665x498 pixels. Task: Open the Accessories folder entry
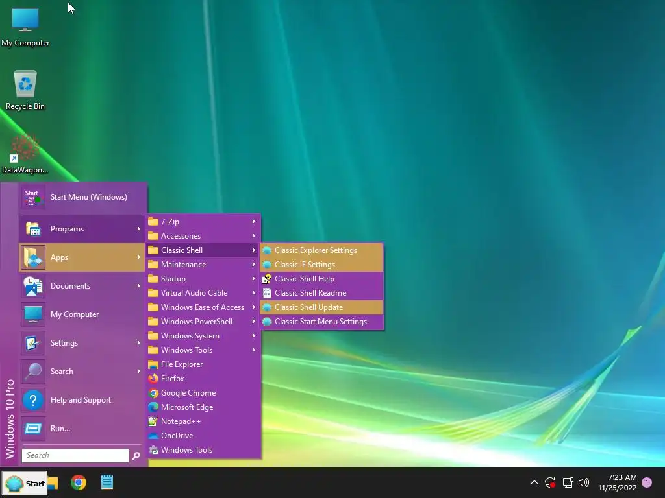click(x=203, y=236)
